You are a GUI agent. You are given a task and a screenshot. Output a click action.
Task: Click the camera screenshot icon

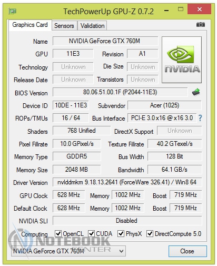201,25
